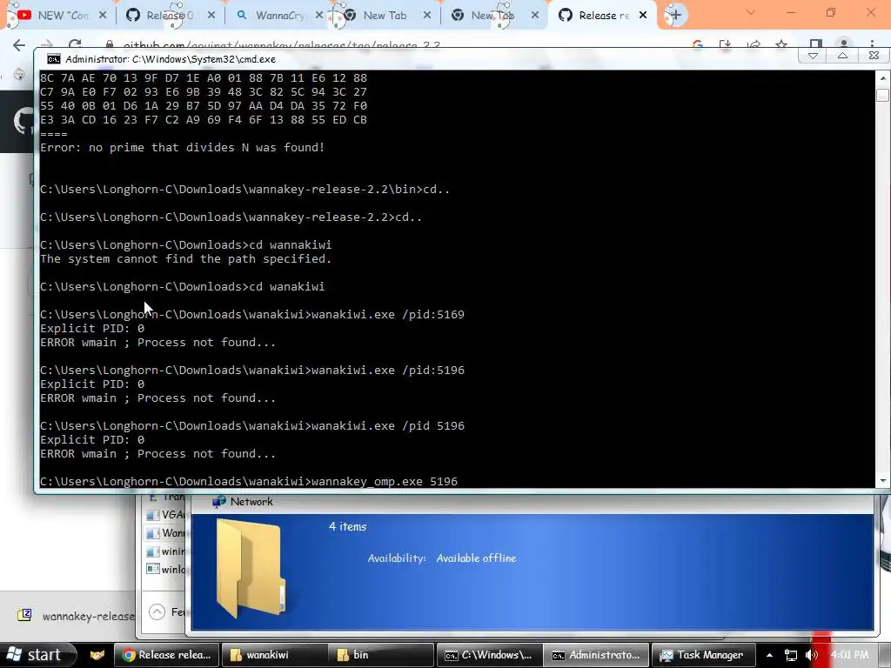Click the "cd wannakiwi" command line
The height and width of the screenshot is (668, 891).
186,244
